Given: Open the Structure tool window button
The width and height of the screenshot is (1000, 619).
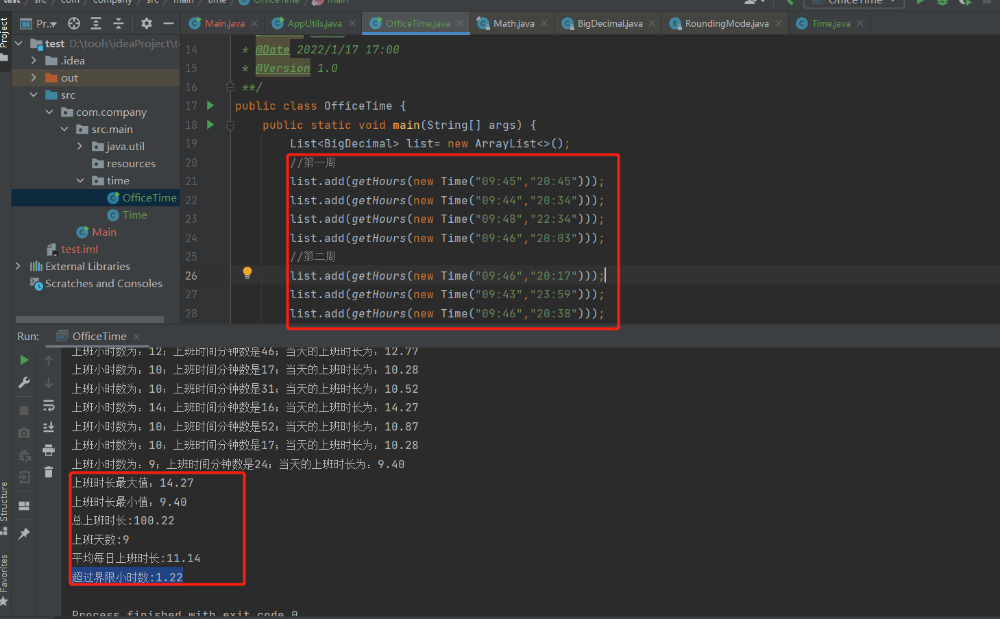Looking at the screenshot, I should 5,509.
